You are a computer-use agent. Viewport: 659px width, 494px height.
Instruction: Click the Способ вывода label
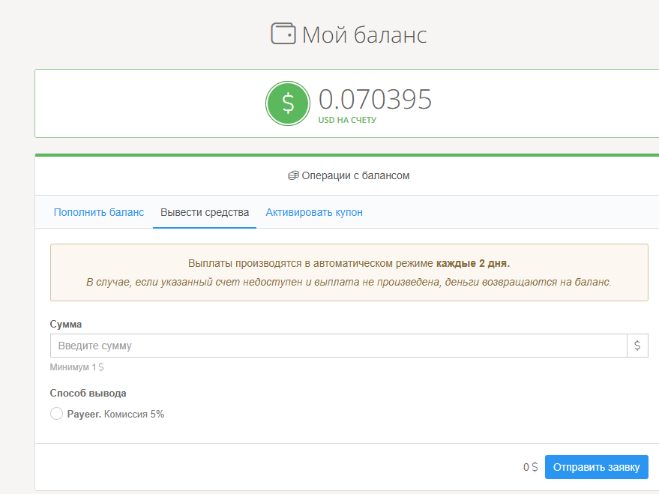[88, 393]
